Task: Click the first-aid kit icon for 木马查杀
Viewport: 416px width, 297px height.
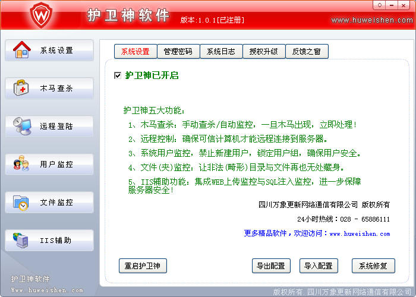Action: coord(22,89)
